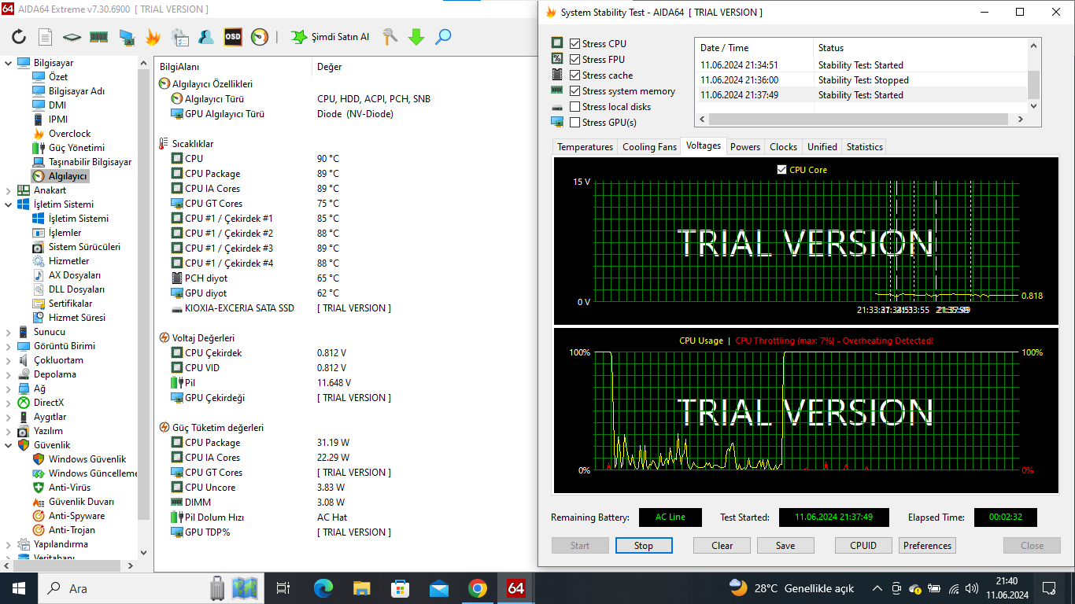Open the OSD panel icon
Screen dimensions: 1075x604
click(233, 37)
